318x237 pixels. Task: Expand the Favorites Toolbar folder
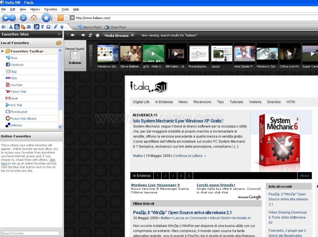click(x=2, y=51)
